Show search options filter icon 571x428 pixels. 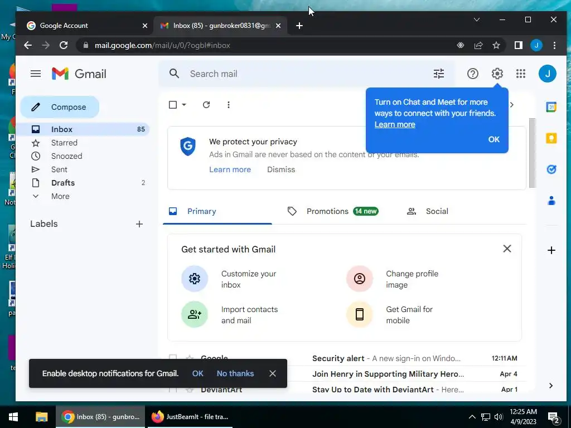tap(439, 74)
